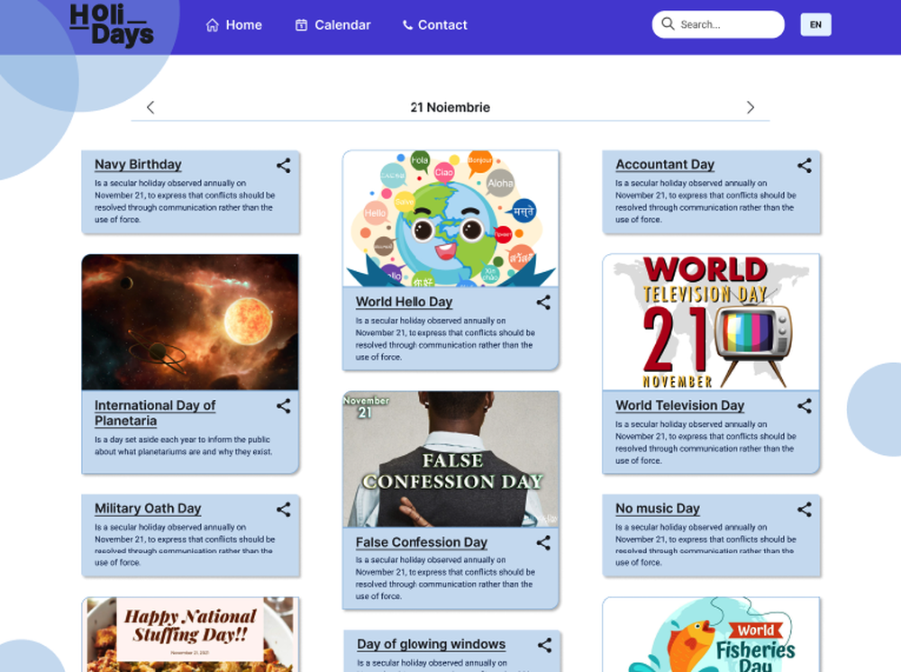Focus the Search input field
This screenshot has width=901, height=672.
[718, 24]
